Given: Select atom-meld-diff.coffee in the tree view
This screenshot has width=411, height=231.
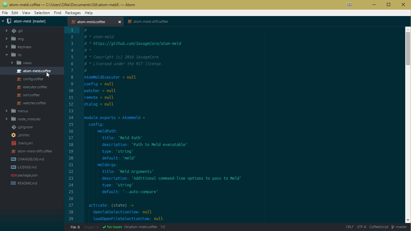Looking at the screenshot, I should 35,151.
